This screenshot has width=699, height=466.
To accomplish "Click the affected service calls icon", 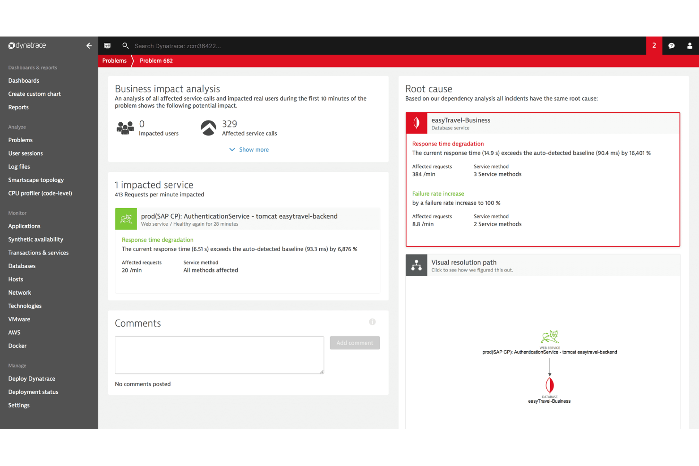I will click(208, 128).
